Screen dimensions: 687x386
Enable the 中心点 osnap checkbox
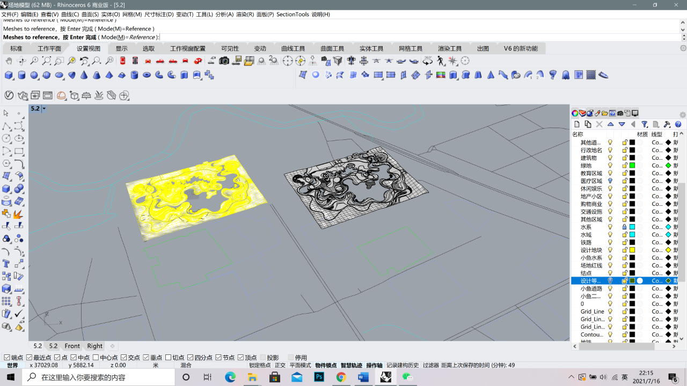[x=96, y=358]
